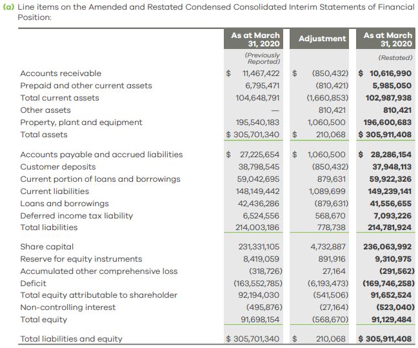Click restated value 5,985,050

[392, 86]
